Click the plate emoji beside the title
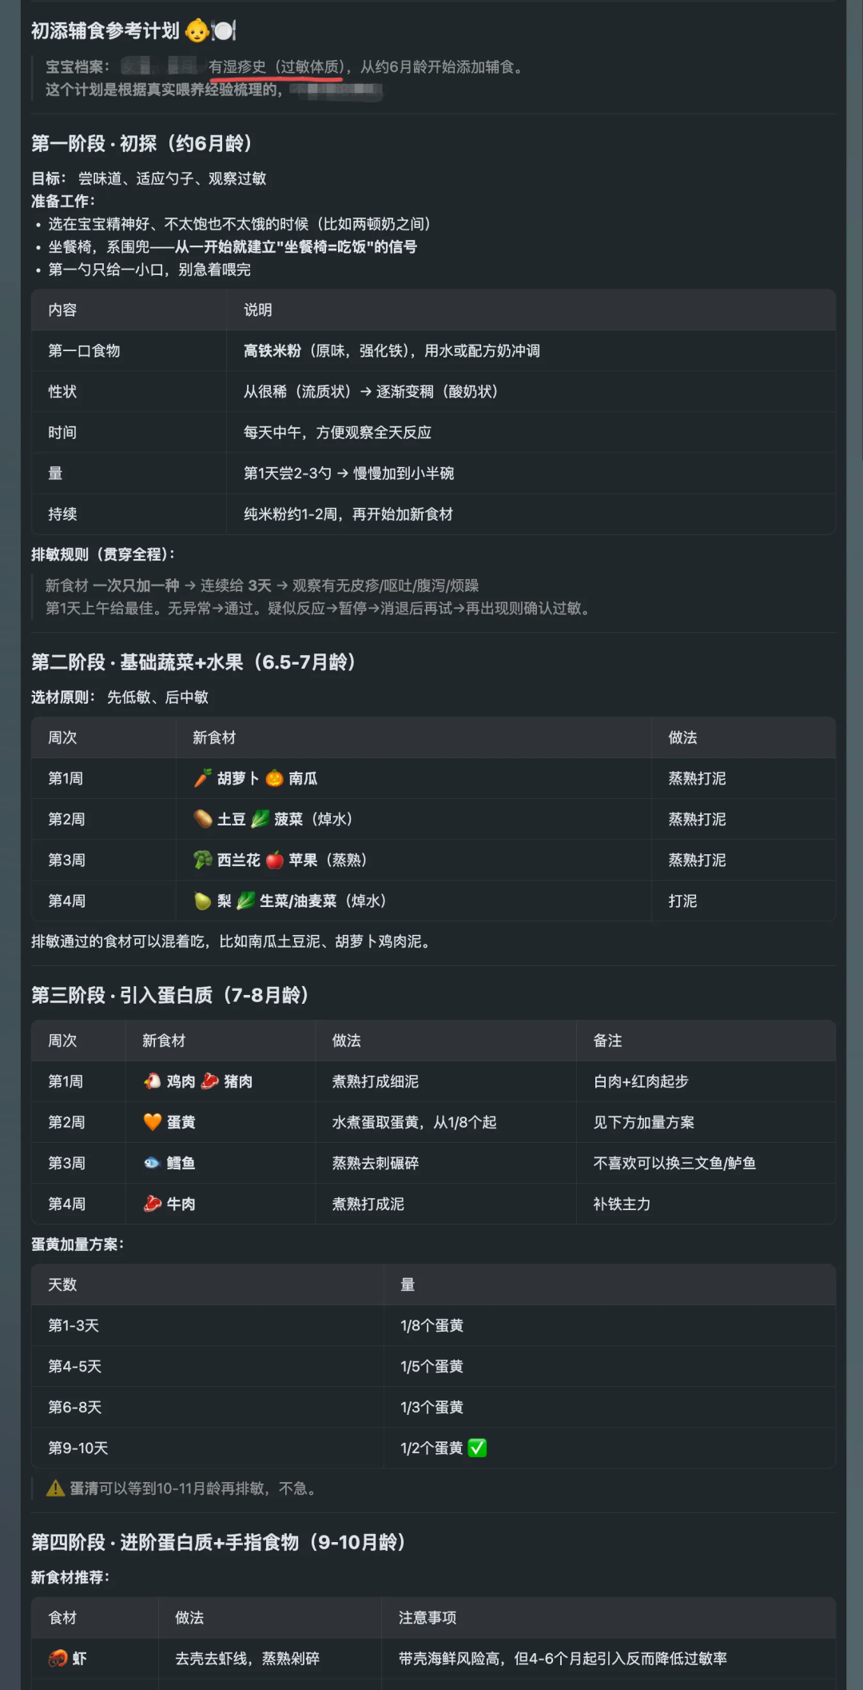 pyautogui.click(x=224, y=31)
